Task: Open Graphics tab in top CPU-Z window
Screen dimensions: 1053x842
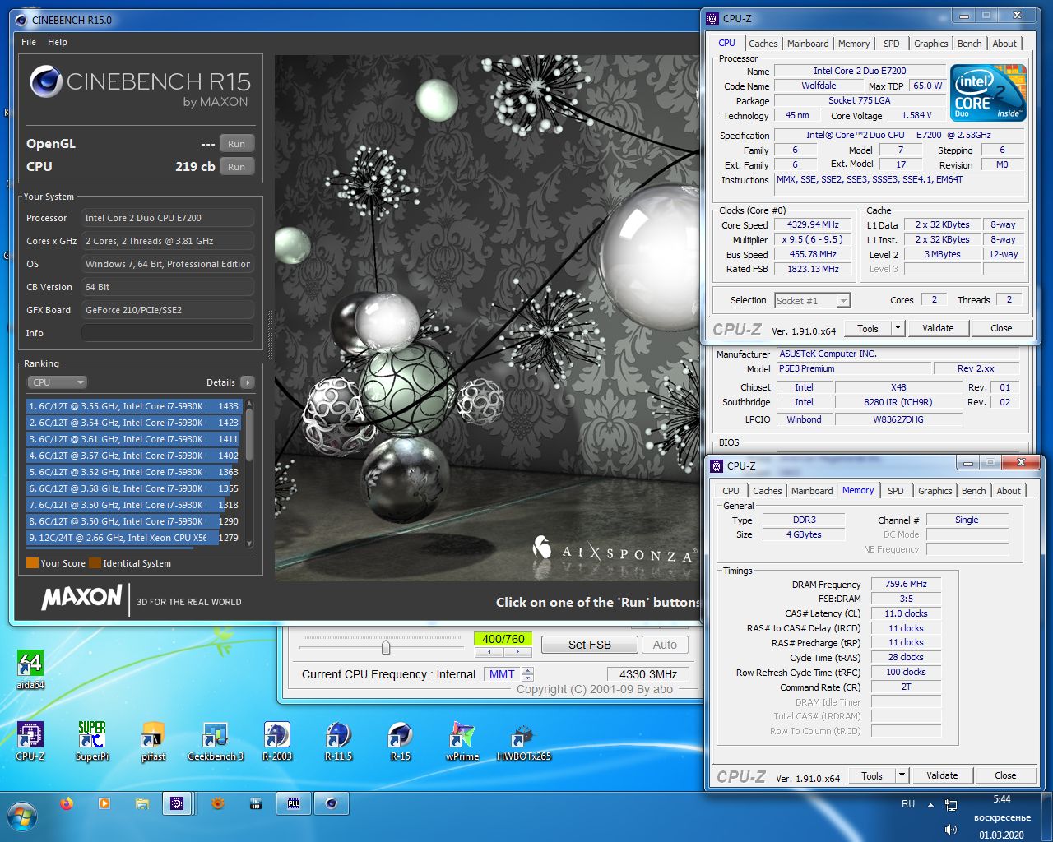Action: click(x=931, y=44)
